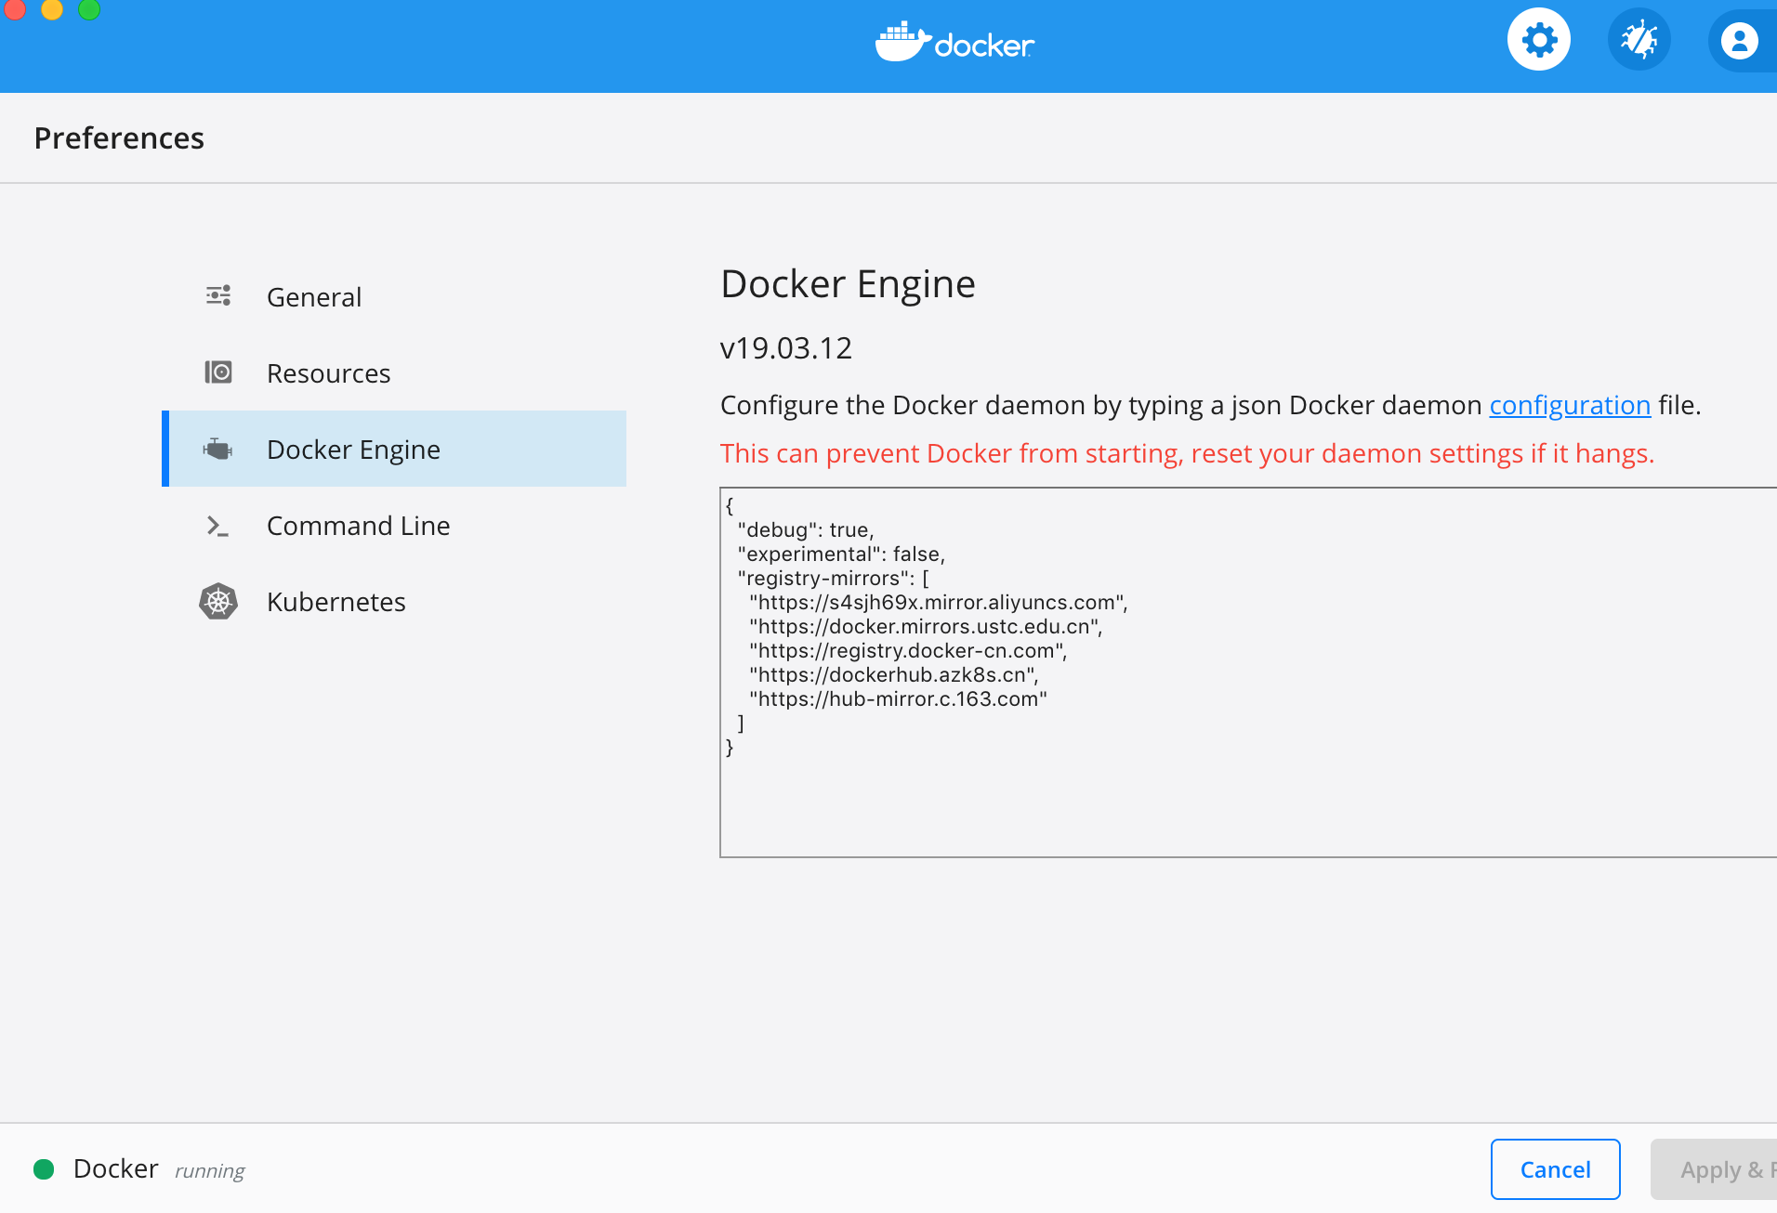Open settings via the gear icon
Image resolution: width=1777 pixels, height=1213 pixels.
point(1539,41)
